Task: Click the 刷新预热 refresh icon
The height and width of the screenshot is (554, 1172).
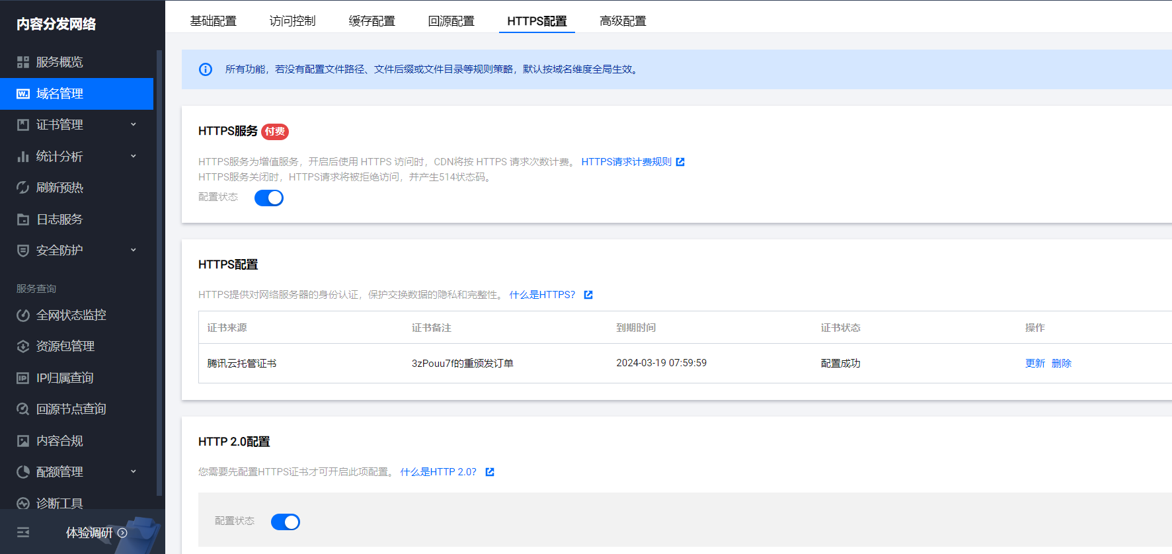Action: coord(23,188)
